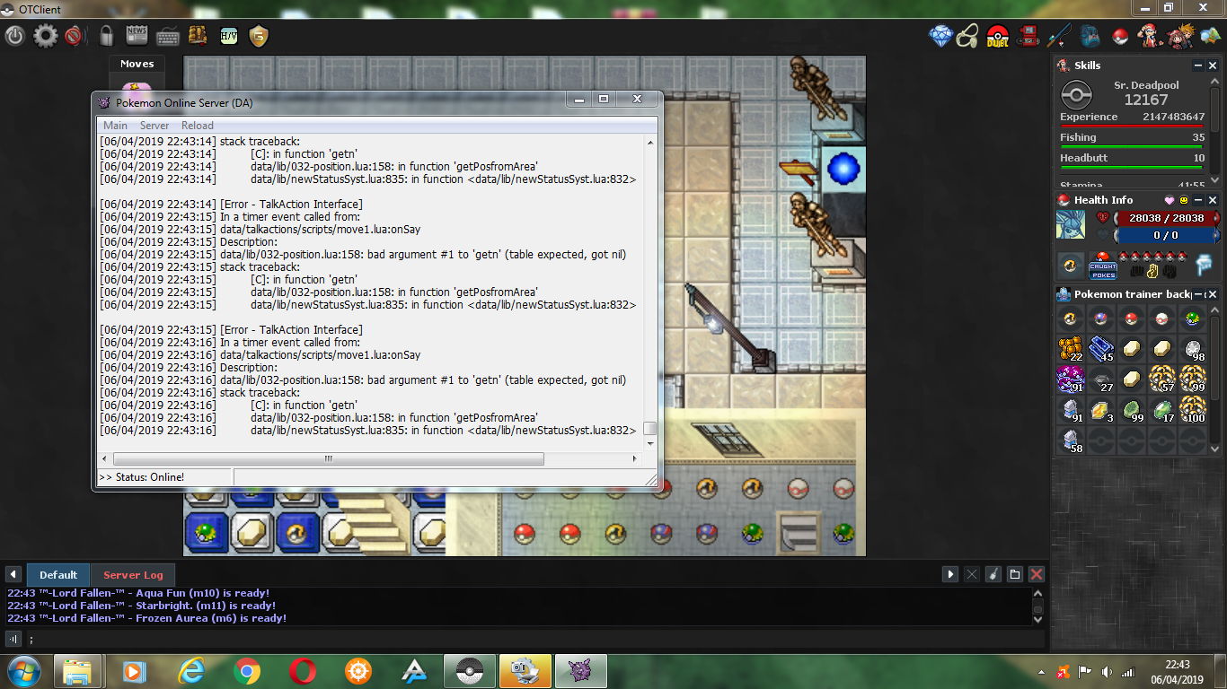Click the blue diamond icon

[x=940, y=36]
